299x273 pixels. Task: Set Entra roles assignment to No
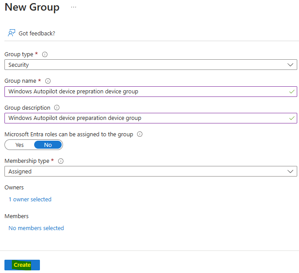click(x=48, y=145)
